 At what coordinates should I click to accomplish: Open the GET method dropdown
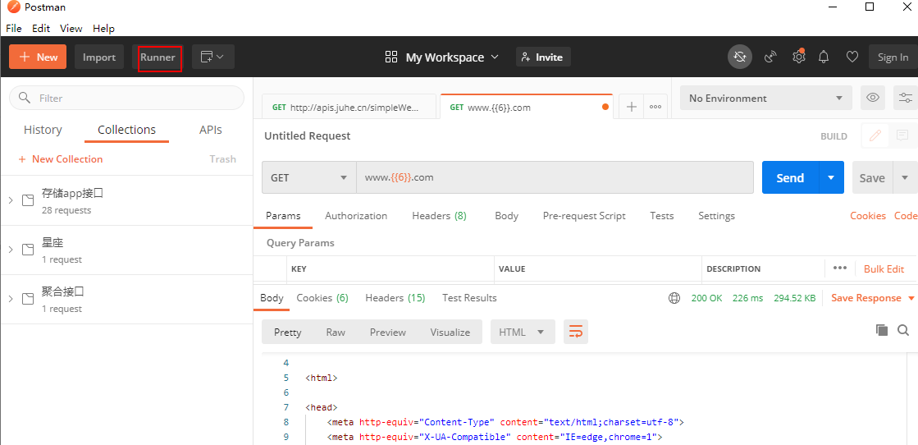tap(309, 177)
